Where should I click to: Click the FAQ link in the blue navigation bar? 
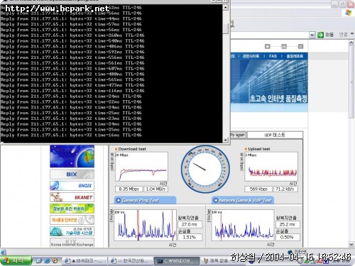[x=273, y=56]
